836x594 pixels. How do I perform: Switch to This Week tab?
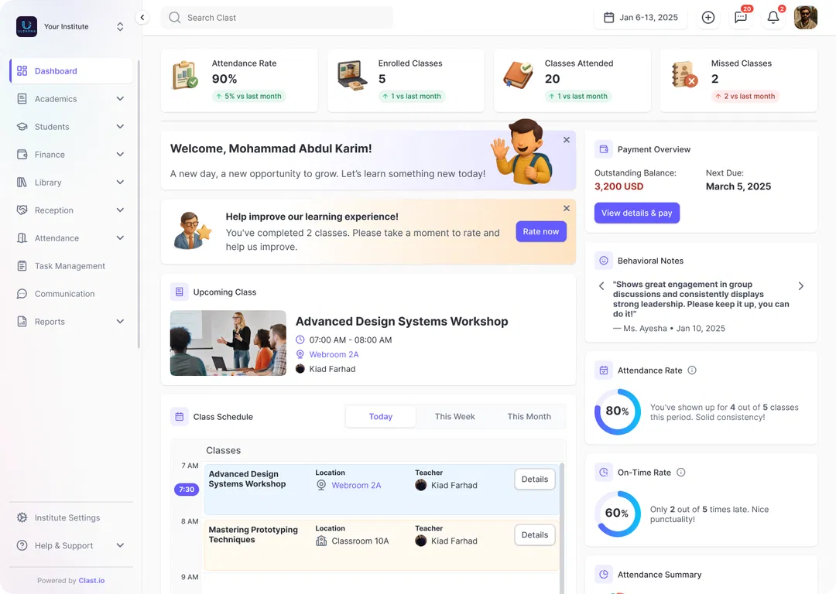(455, 417)
